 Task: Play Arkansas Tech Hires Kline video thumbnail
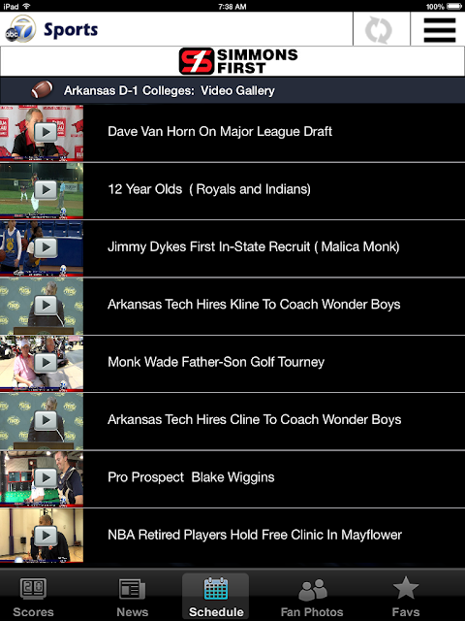point(42,306)
